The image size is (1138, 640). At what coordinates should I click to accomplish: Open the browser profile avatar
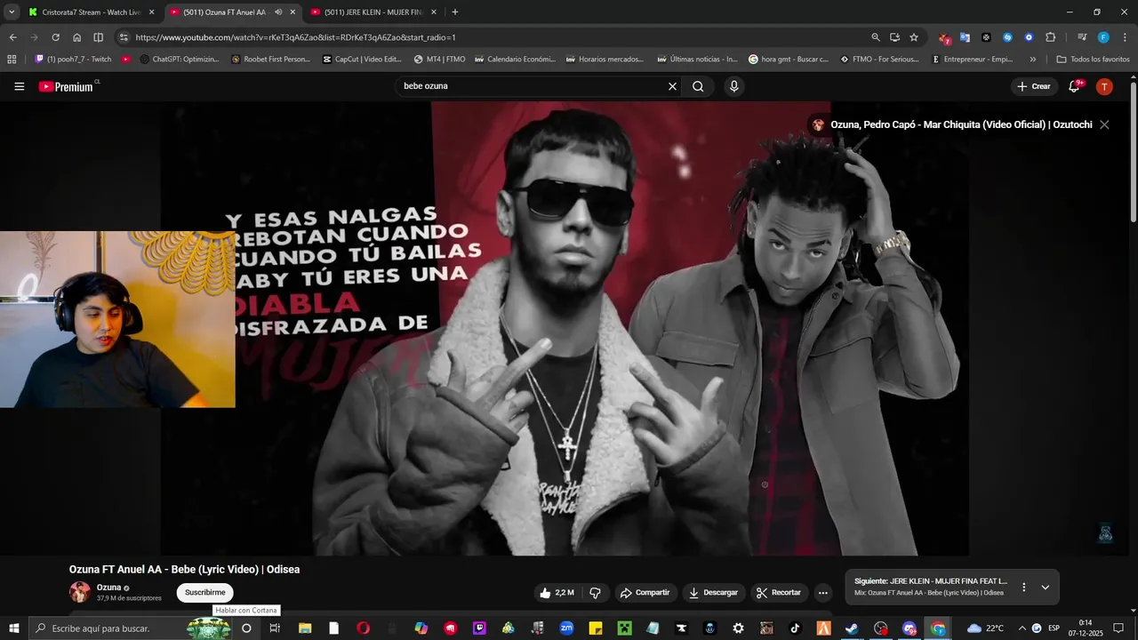(x=1103, y=37)
